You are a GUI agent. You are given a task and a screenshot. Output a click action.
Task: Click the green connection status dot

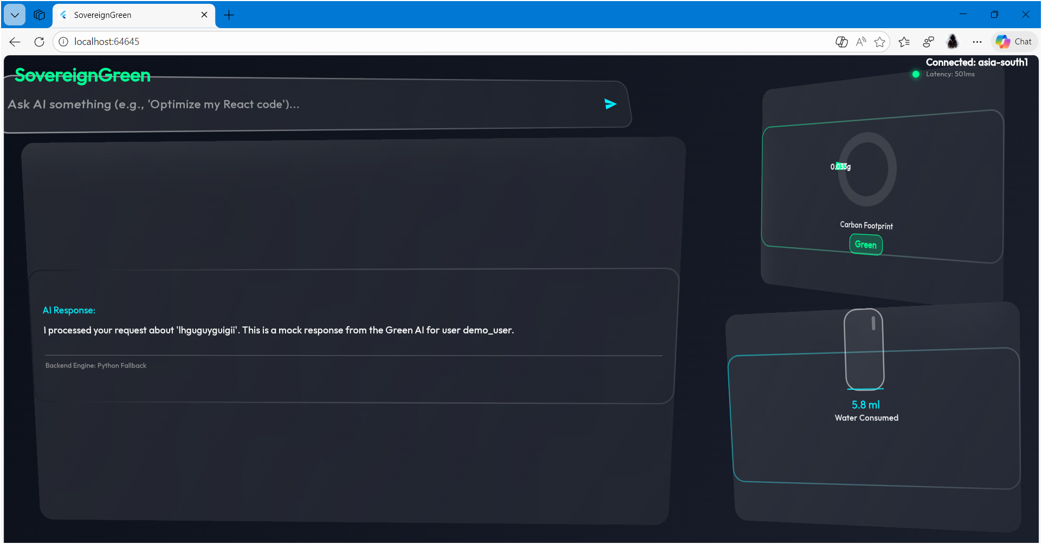(916, 74)
